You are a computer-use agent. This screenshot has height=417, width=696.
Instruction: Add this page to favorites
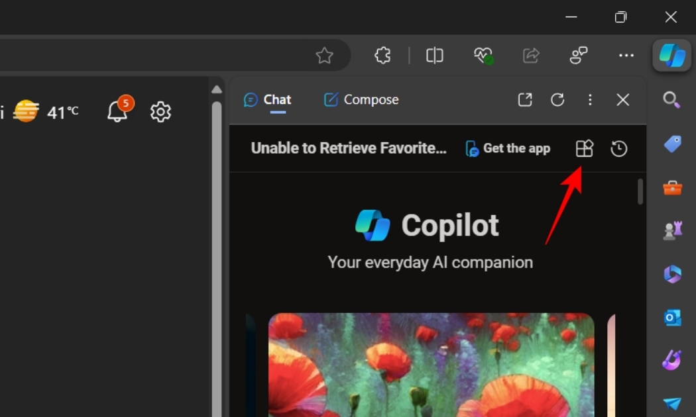coord(325,56)
